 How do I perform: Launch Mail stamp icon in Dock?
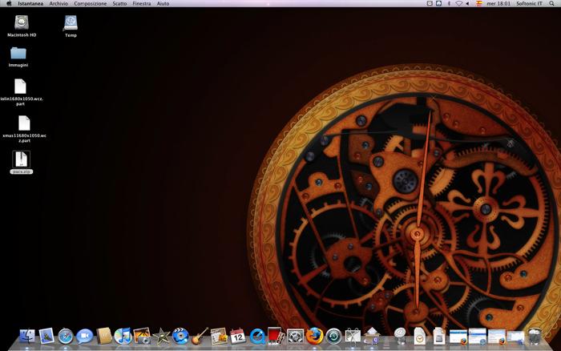pyautogui.click(x=46, y=337)
